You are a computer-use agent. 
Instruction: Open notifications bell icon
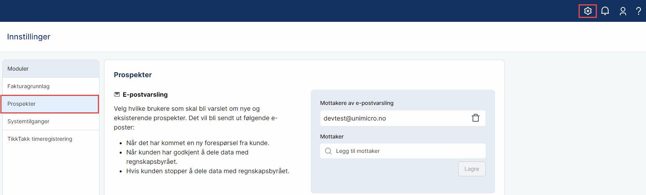605,11
